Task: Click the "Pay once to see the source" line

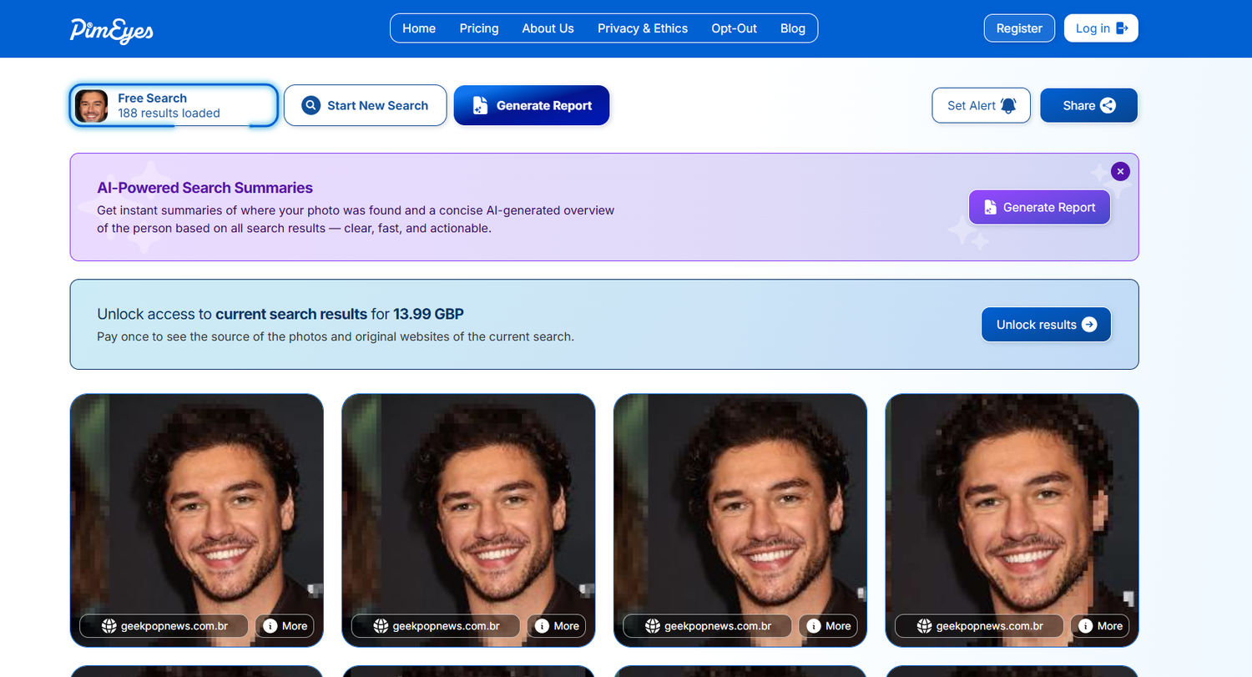Action: click(x=336, y=337)
